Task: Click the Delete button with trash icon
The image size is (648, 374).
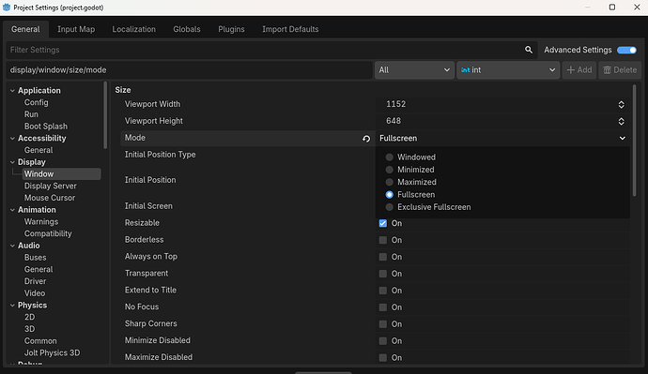Action: click(620, 70)
